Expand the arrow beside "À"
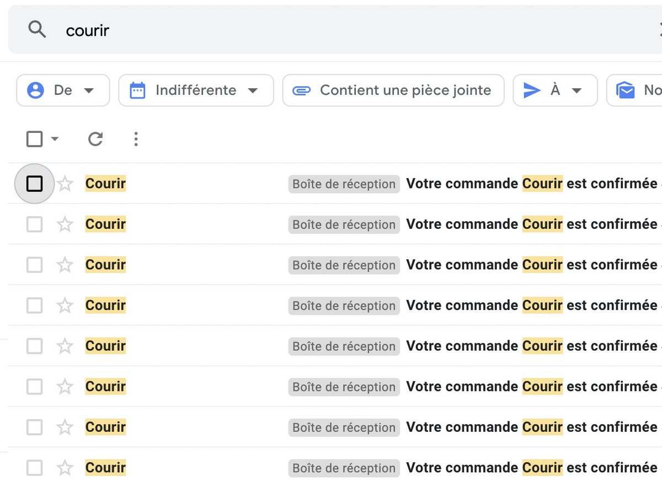Viewport: 662px width, 482px height. (x=576, y=90)
